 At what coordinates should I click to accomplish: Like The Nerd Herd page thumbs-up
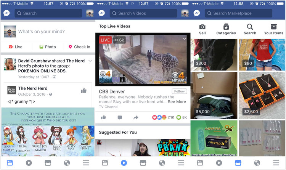tap(84, 90)
